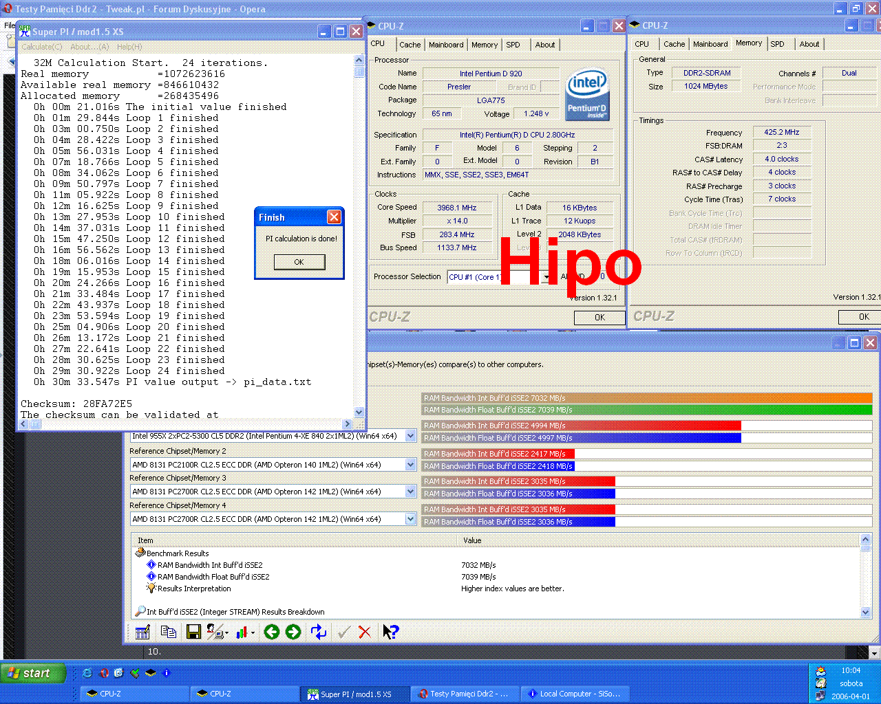The width and height of the screenshot is (881, 704).
Task: Switch to the Super PI taskbar button
Action: pyautogui.click(x=355, y=694)
